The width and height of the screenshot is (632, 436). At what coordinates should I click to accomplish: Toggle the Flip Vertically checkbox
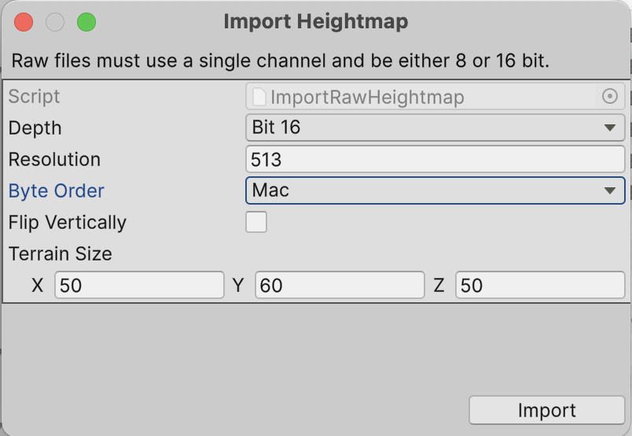256,222
